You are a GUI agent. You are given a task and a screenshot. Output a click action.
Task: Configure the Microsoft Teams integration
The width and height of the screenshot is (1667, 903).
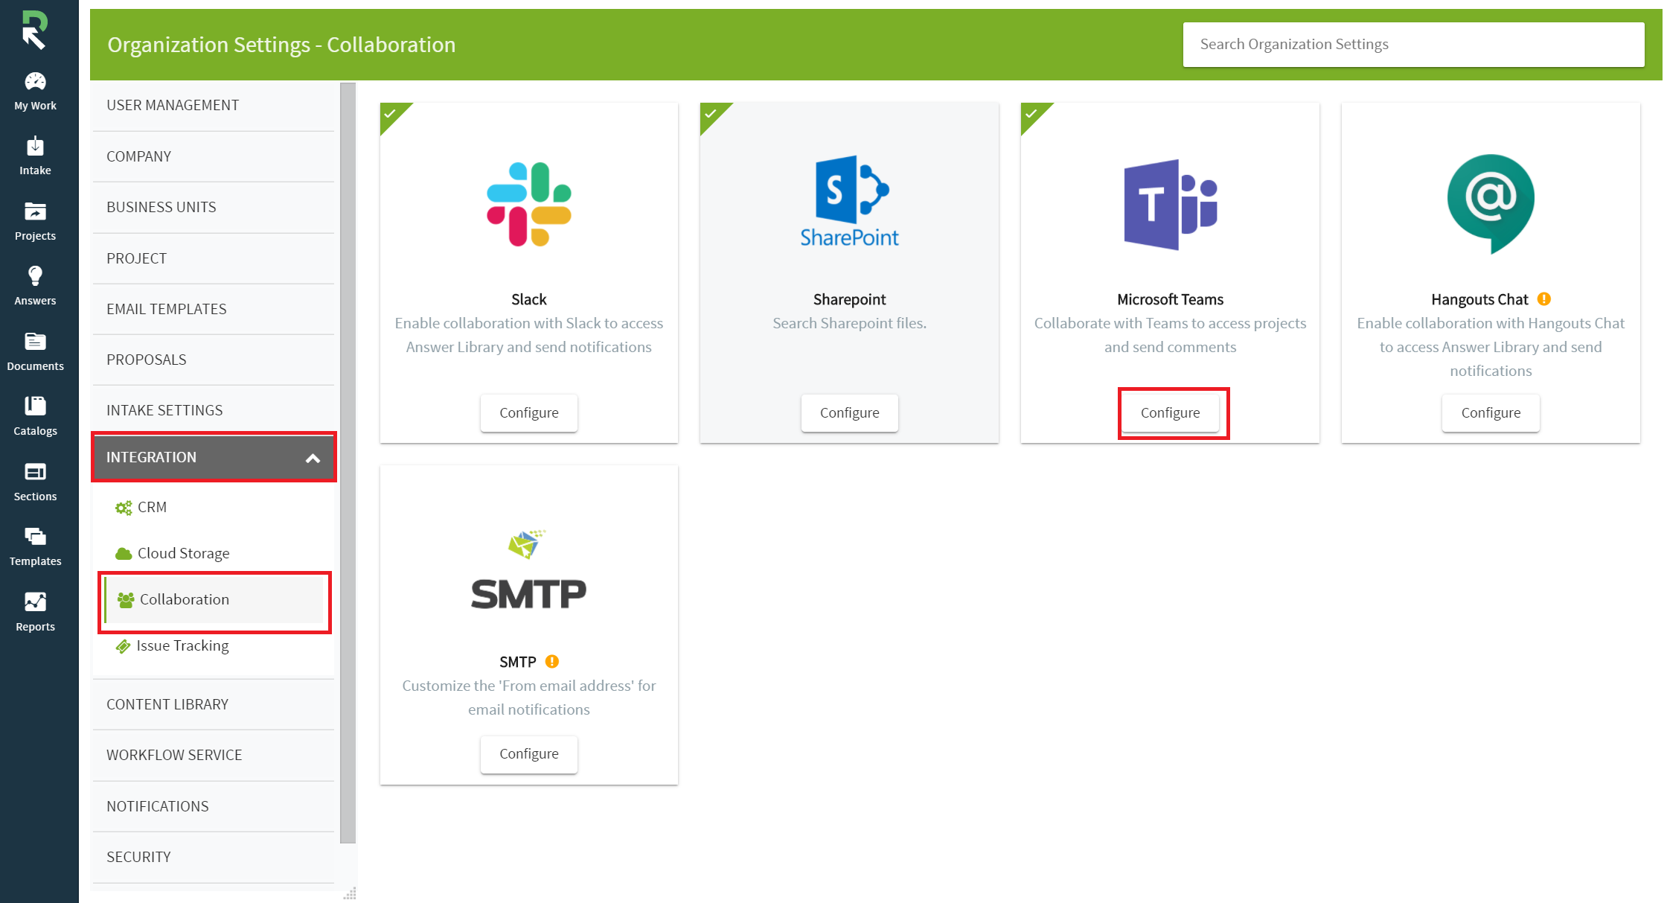[x=1170, y=413]
